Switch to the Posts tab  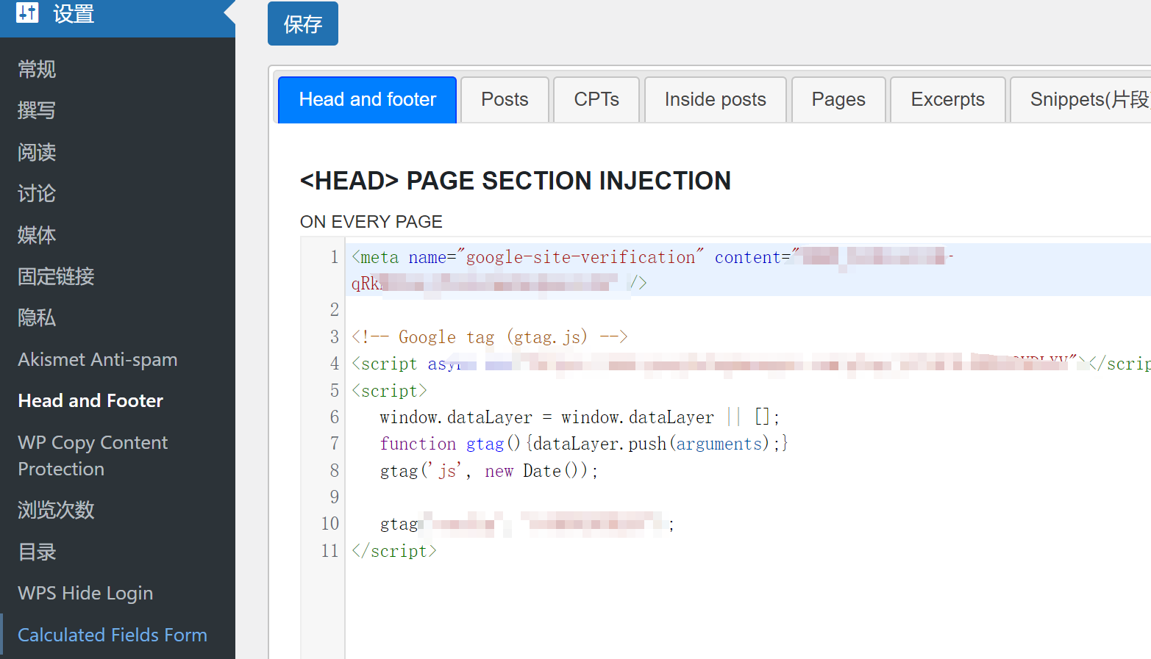(505, 100)
